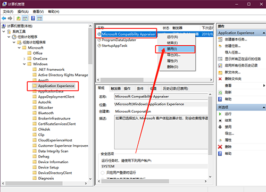The height and width of the screenshot is (192, 266).
Task: Click the Up one level folder icon
Action: click(x=19, y=18)
